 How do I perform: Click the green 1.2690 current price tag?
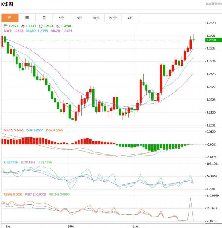[213, 40]
